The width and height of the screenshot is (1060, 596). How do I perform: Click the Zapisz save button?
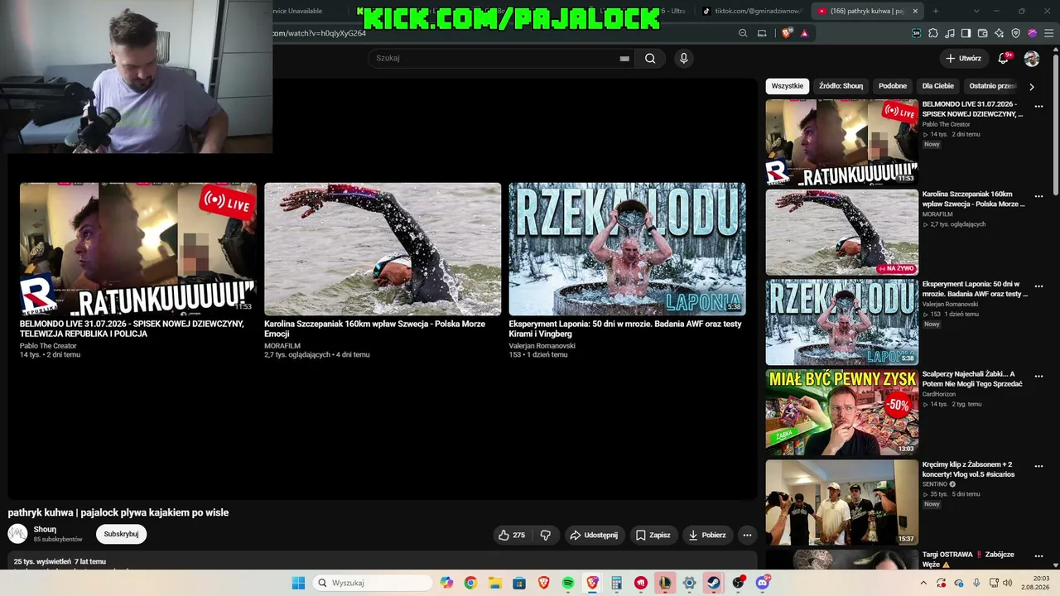point(653,535)
